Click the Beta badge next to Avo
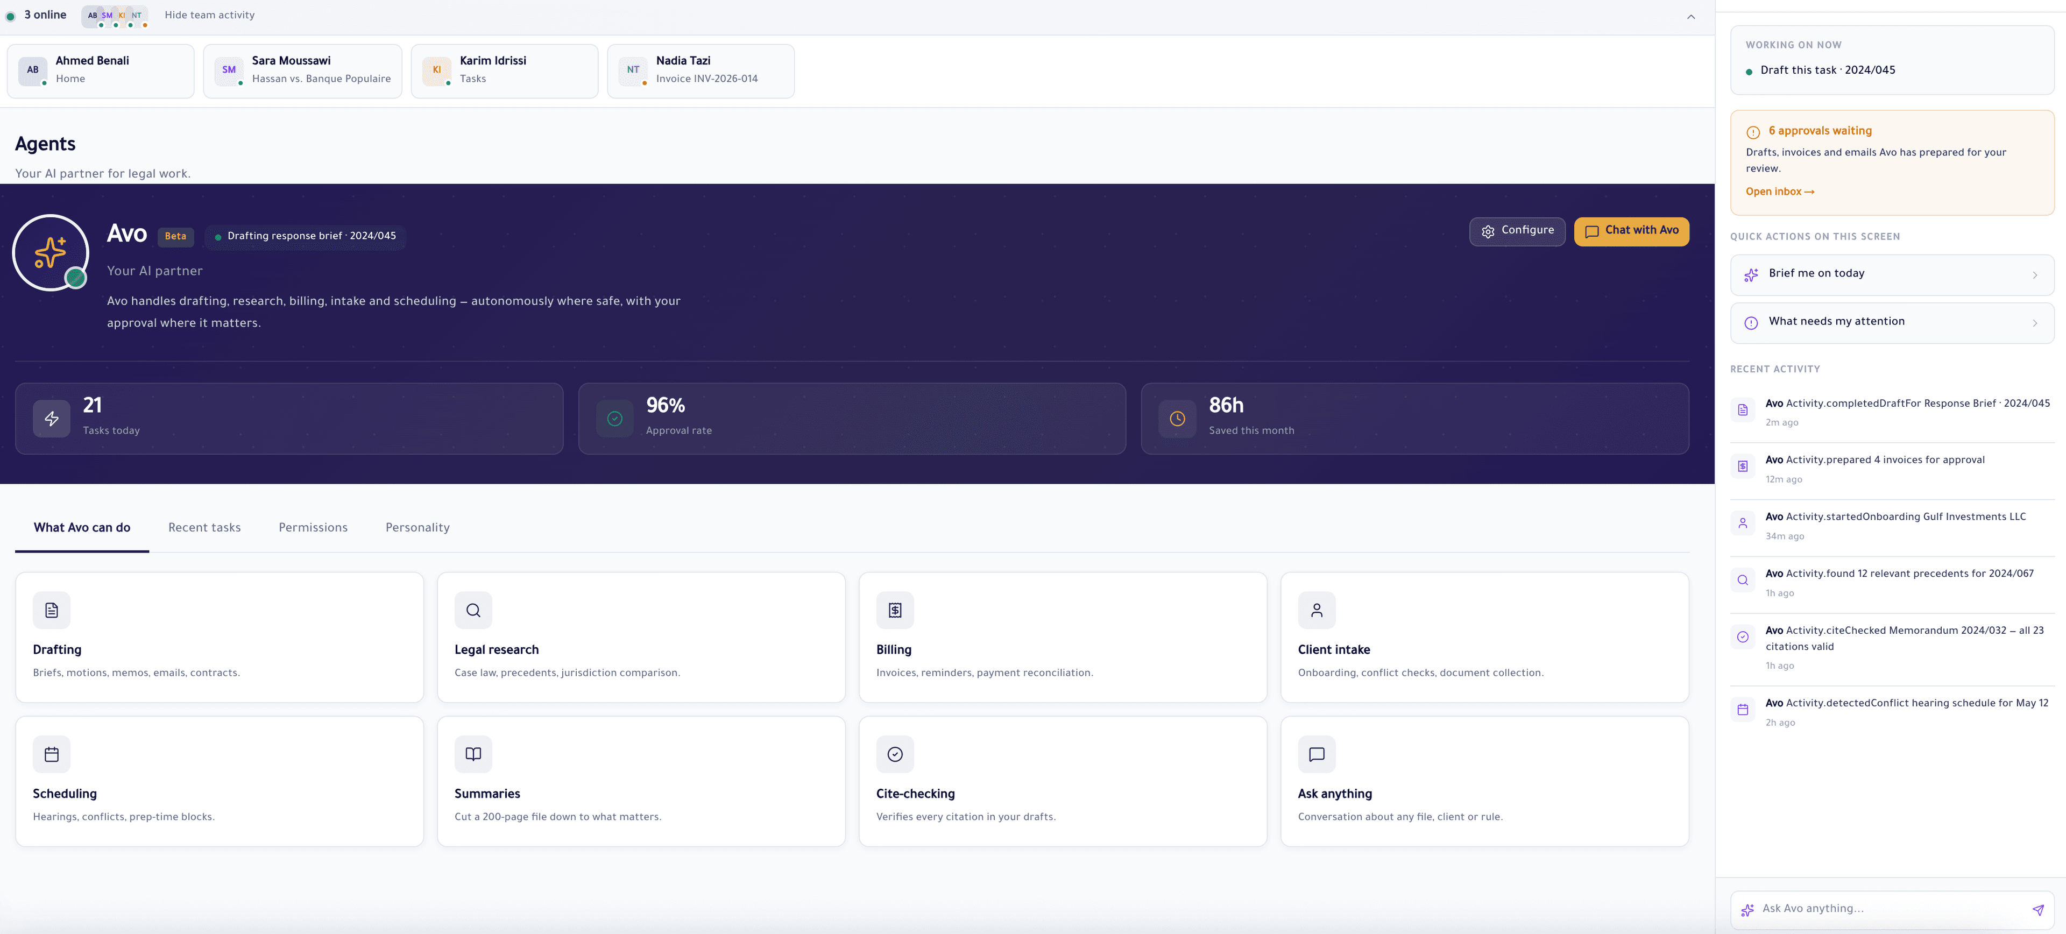Viewport: 2066px width, 934px height. pos(175,237)
